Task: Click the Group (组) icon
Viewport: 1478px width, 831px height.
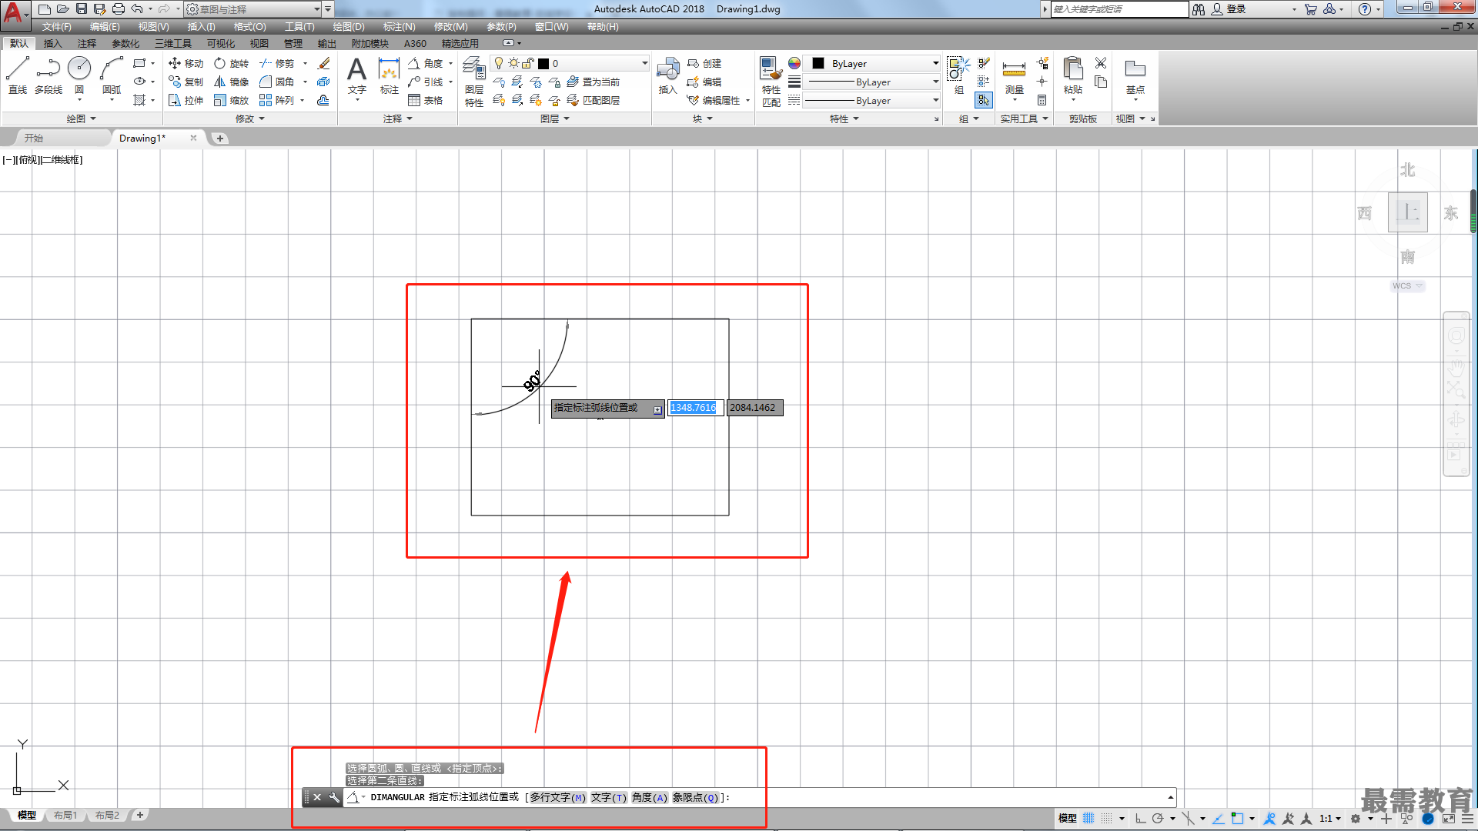Action: (x=958, y=75)
